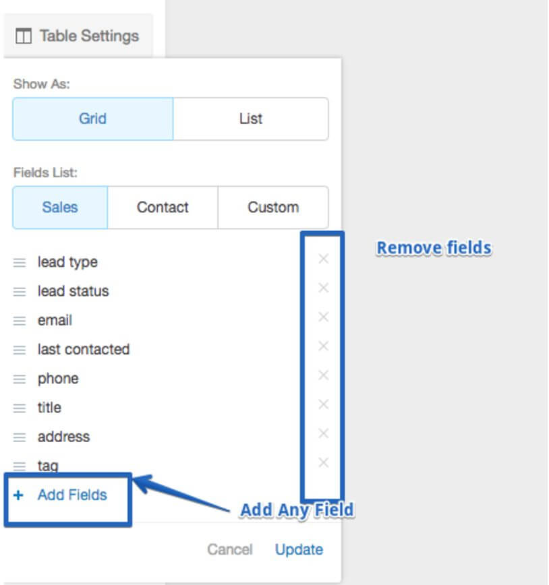The width and height of the screenshot is (549, 585).
Task: Switch display to Grid view
Action: [x=92, y=119]
